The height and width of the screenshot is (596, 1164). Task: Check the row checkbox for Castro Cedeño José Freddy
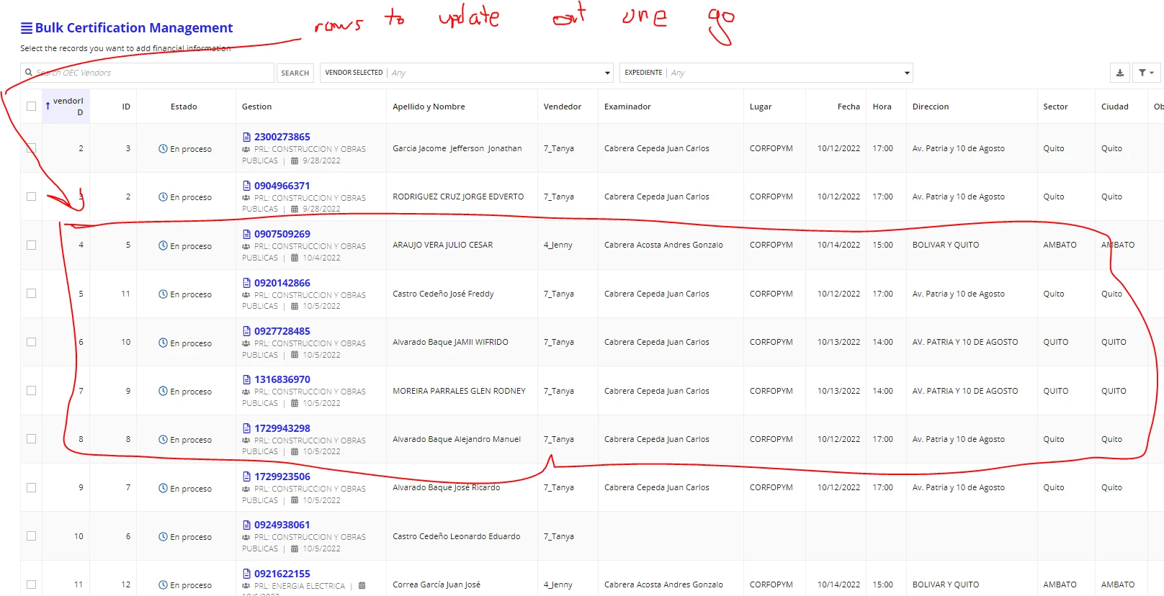click(31, 294)
